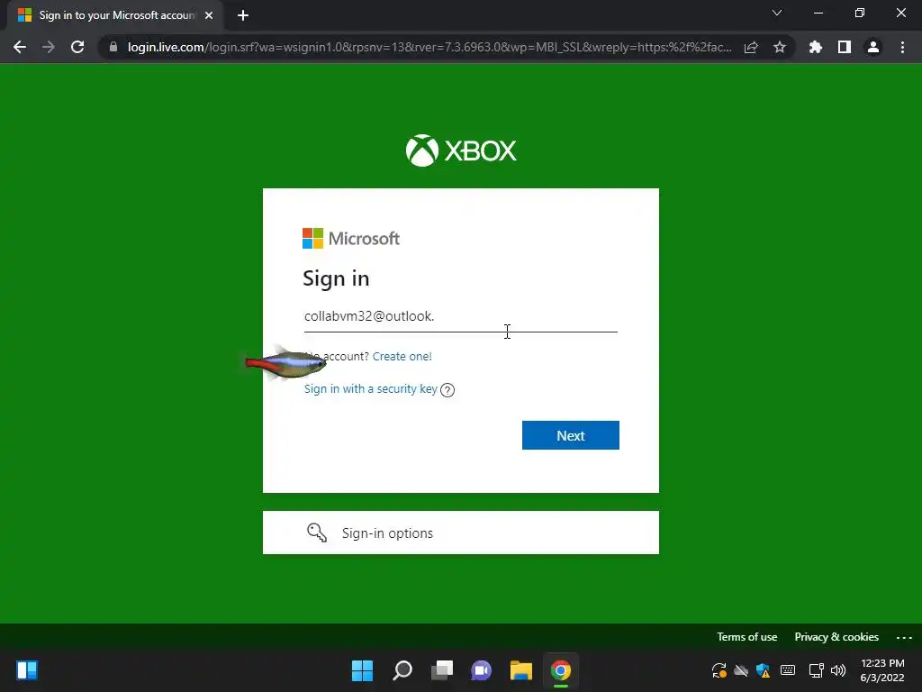The height and width of the screenshot is (692, 922).
Task: Open the touch keyboard tray icon
Action: click(788, 670)
